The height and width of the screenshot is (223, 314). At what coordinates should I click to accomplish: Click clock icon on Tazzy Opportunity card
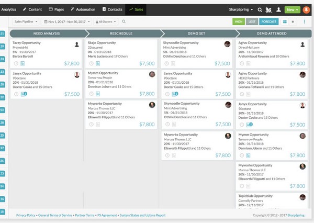[16, 63]
